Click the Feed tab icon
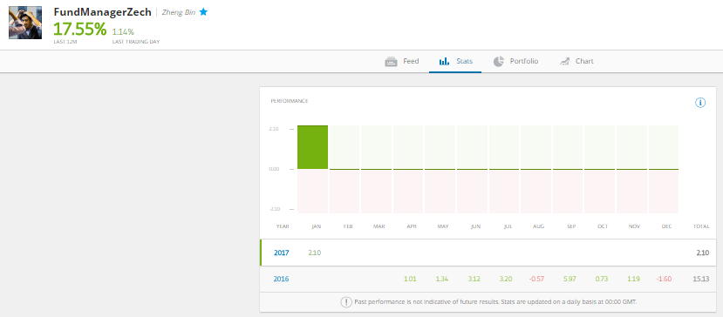Viewport: 723px width, 317px height. coord(391,61)
